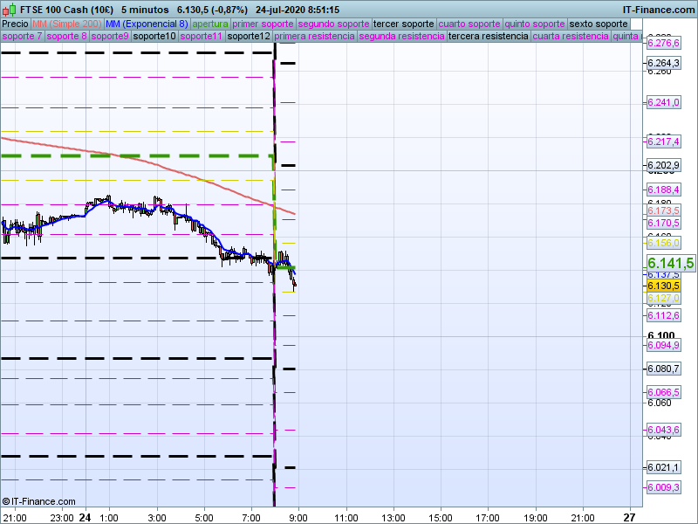698x524 pixels.
Task: Open the cuarta resistencia legend label
Action: click(571, 37)
